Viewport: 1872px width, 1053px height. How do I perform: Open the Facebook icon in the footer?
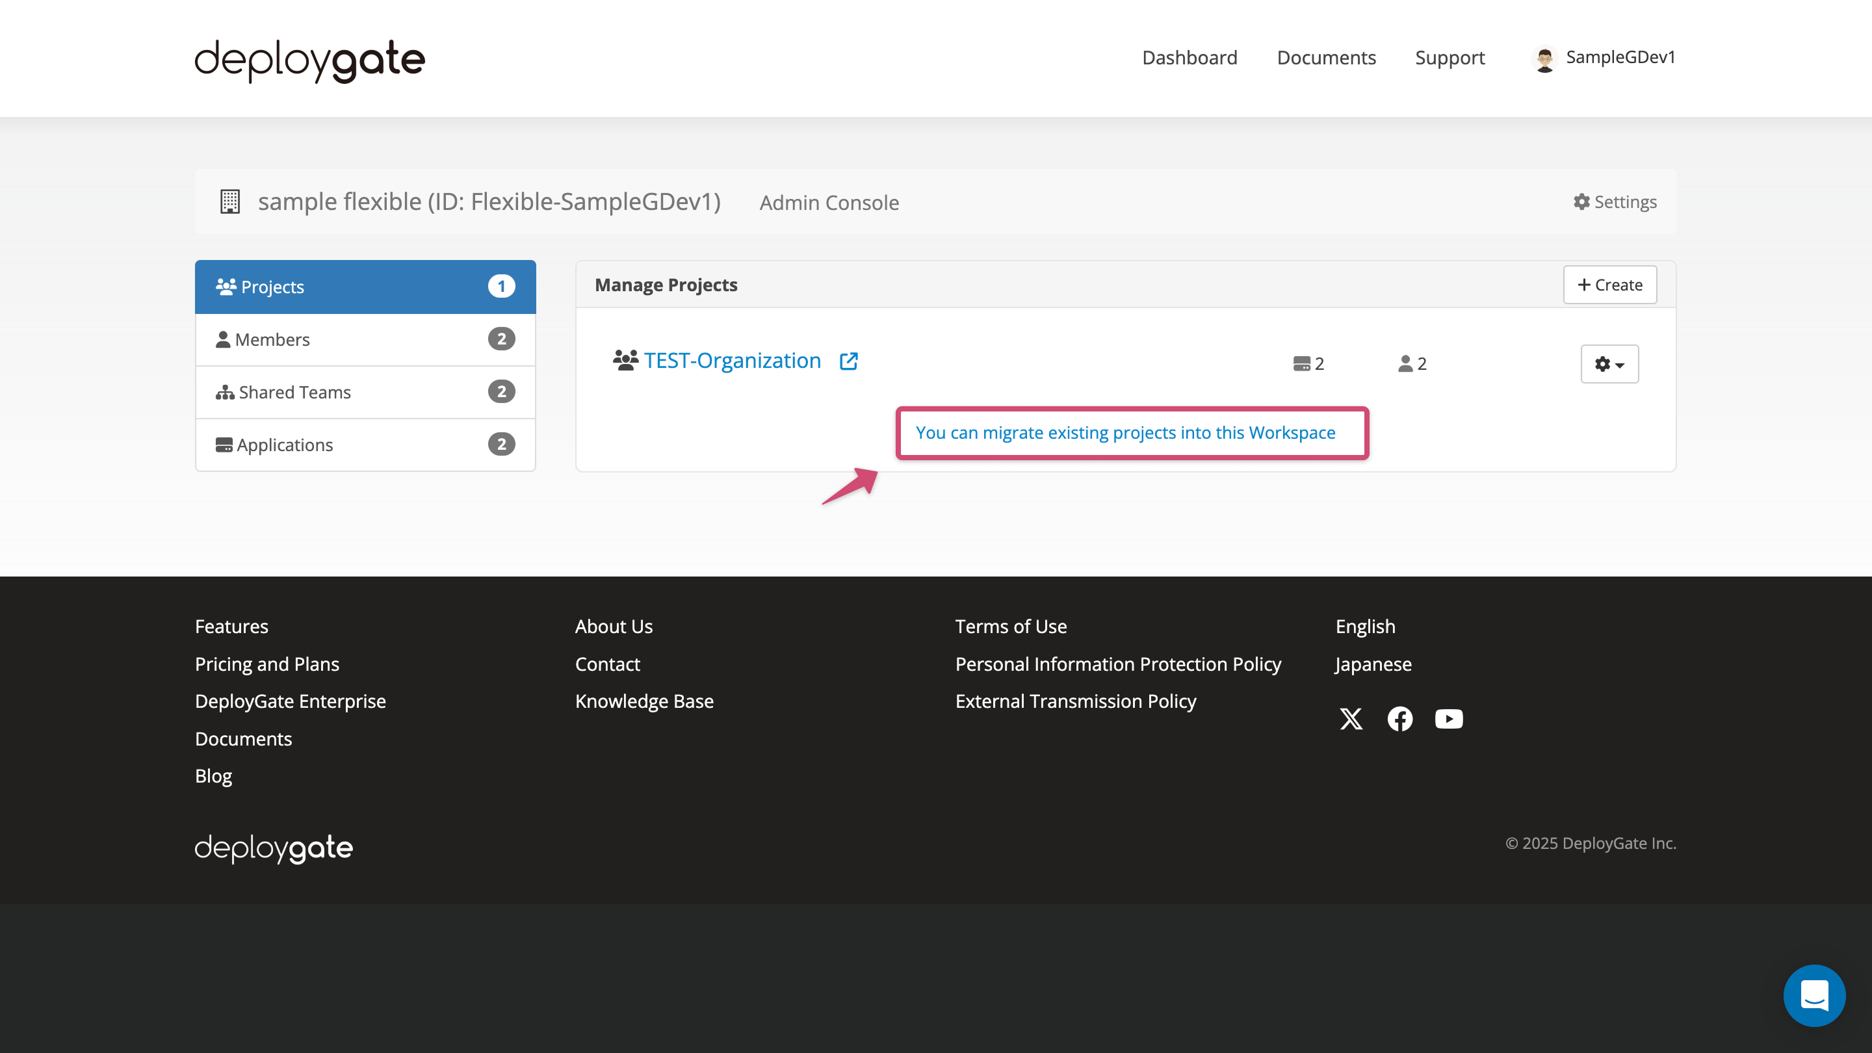coord(1399,719)
